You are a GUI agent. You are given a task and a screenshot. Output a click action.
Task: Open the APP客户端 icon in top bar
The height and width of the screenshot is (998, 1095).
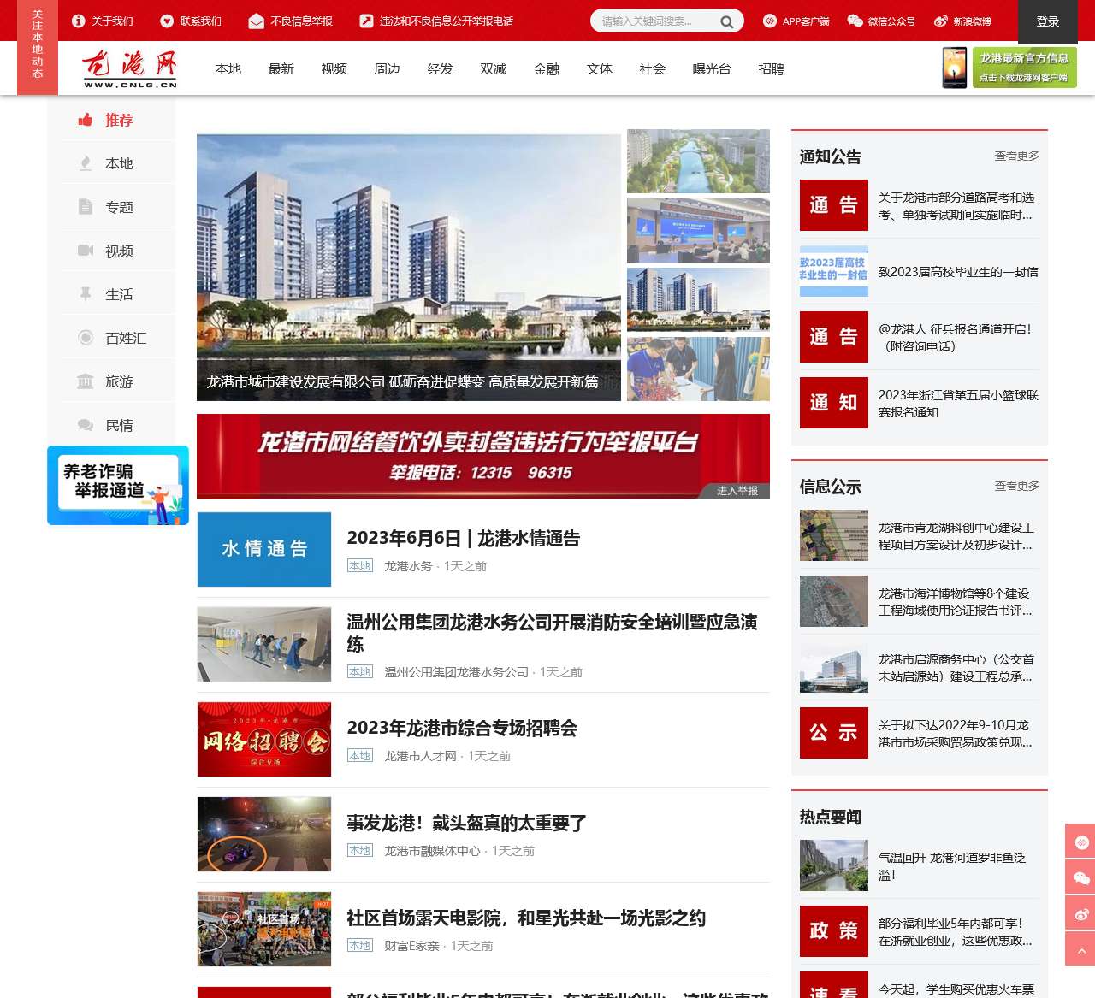pos(770,21)
